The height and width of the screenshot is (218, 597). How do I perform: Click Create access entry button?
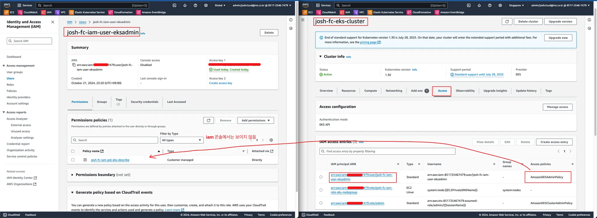[554, 142]
